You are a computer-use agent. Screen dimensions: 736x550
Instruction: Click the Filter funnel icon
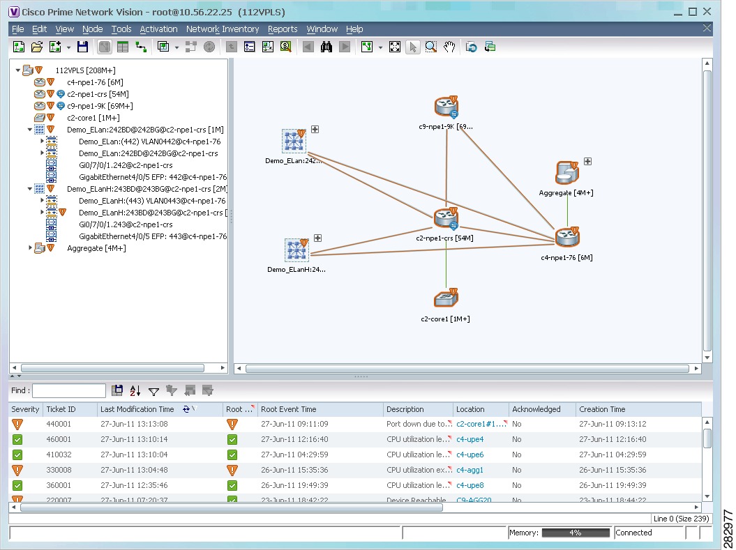(x=153, y=390)
